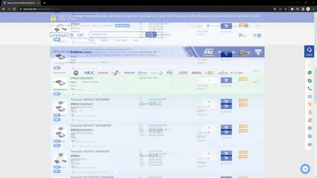The image size is (317, 178).
Task: Reload the page with the refresh icon
Action: [x=14, y=9]
